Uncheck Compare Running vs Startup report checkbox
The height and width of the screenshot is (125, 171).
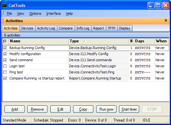coord(5,78)
